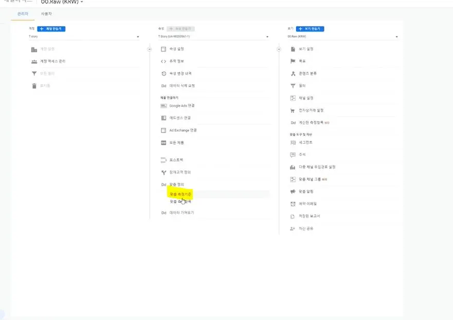Open 다중 채널 유입경로 설정
This screenshot has width=453, height=320.
point(318,167)
